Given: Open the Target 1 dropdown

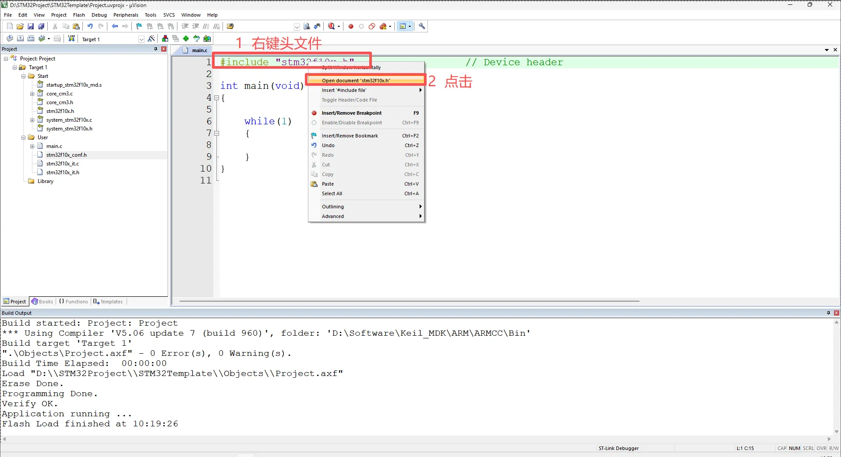Looking at the screenshot, I should 141,39.
